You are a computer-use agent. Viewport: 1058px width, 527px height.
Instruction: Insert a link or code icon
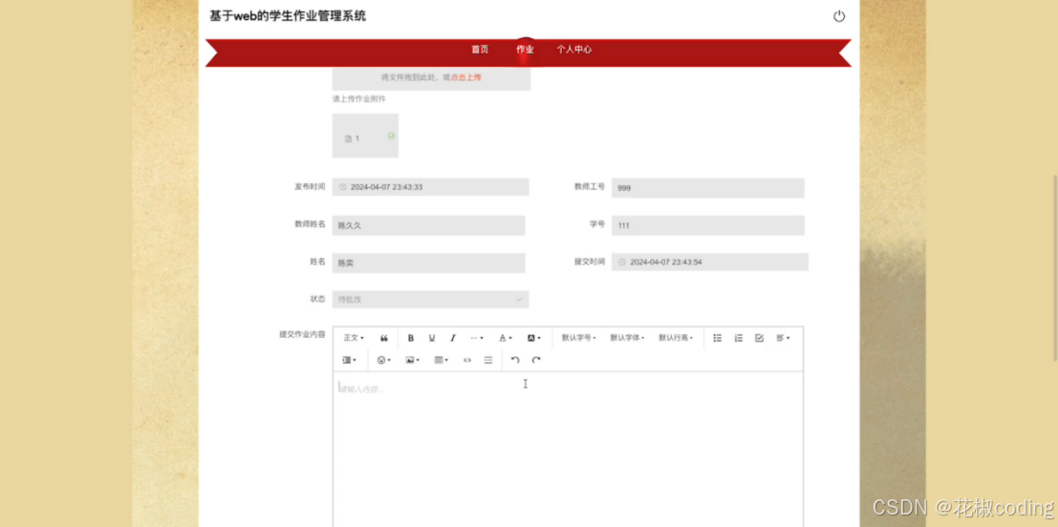tap(467, 361)
